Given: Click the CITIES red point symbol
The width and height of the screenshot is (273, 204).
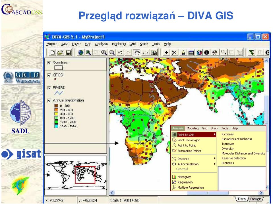Looking at the screenshot, I should [55, 79].
